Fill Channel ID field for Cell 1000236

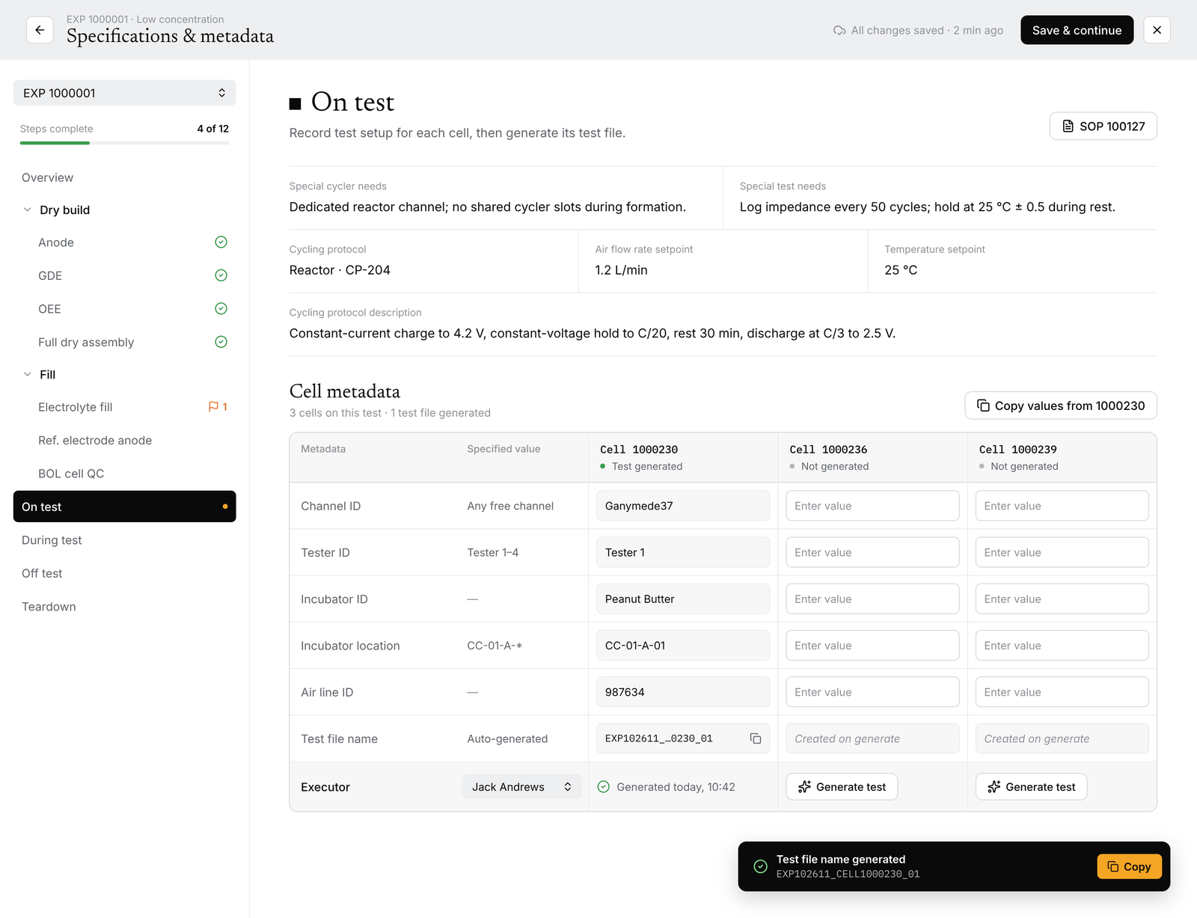872,506
